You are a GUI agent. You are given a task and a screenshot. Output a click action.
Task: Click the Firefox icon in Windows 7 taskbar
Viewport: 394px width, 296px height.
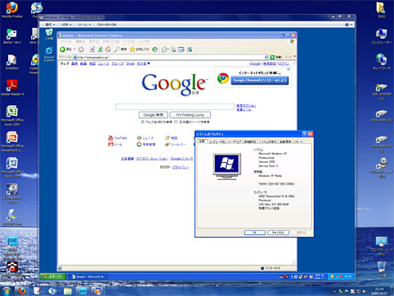pyautogui.click(x=22, y=291)
